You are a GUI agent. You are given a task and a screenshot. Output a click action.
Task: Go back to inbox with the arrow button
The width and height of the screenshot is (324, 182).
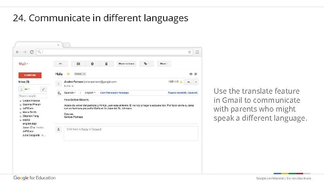[60, 64]
